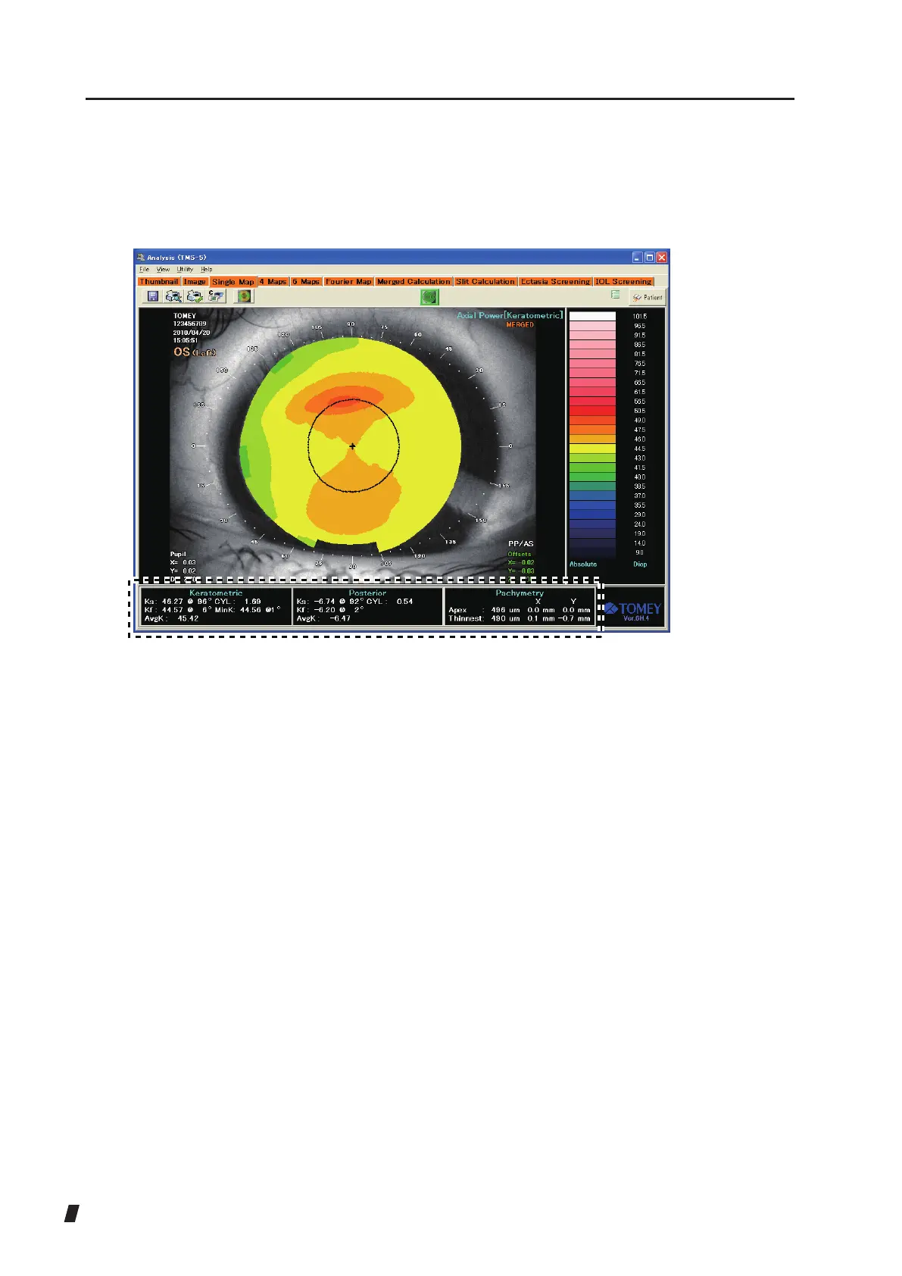902x1276 pixels.
Task: Switch to the Ectasia Screening tab
Action: (555, 281)
